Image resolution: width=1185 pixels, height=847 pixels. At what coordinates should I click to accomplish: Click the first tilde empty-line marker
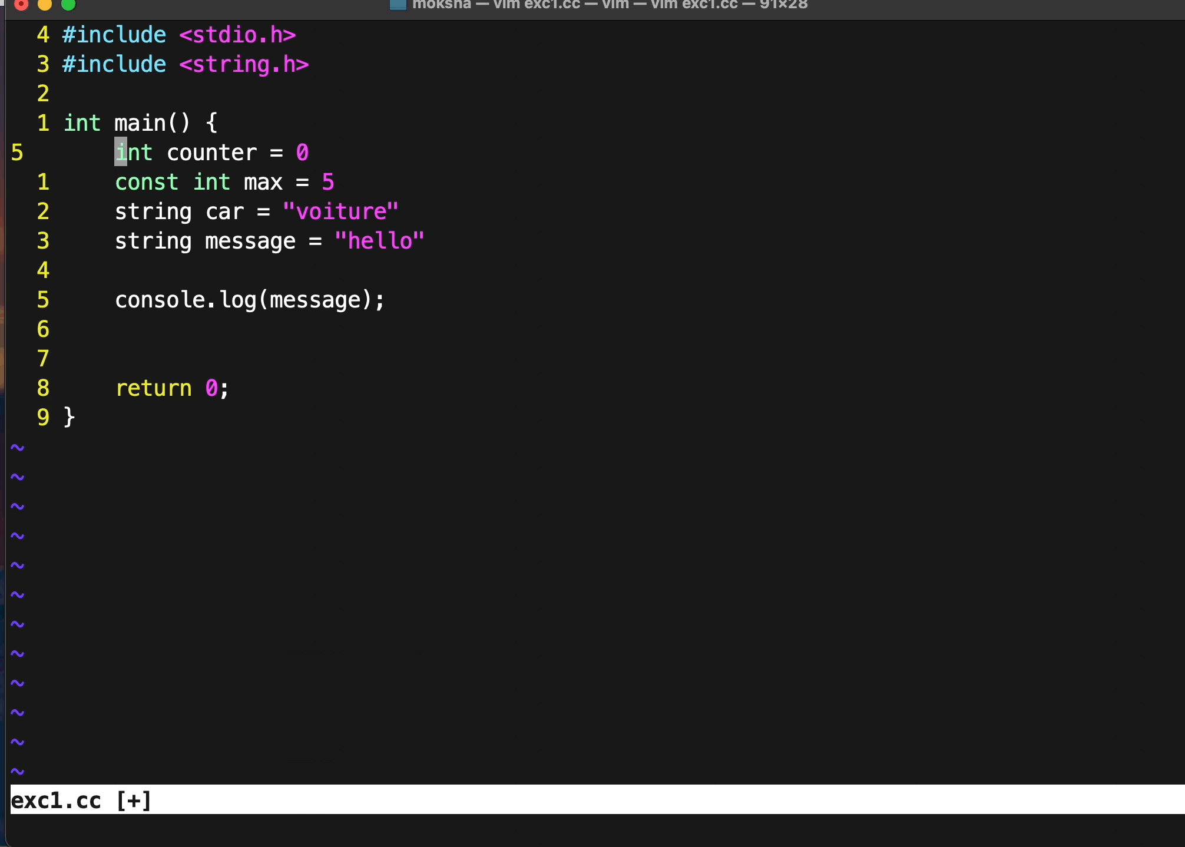tap(18, 448)
